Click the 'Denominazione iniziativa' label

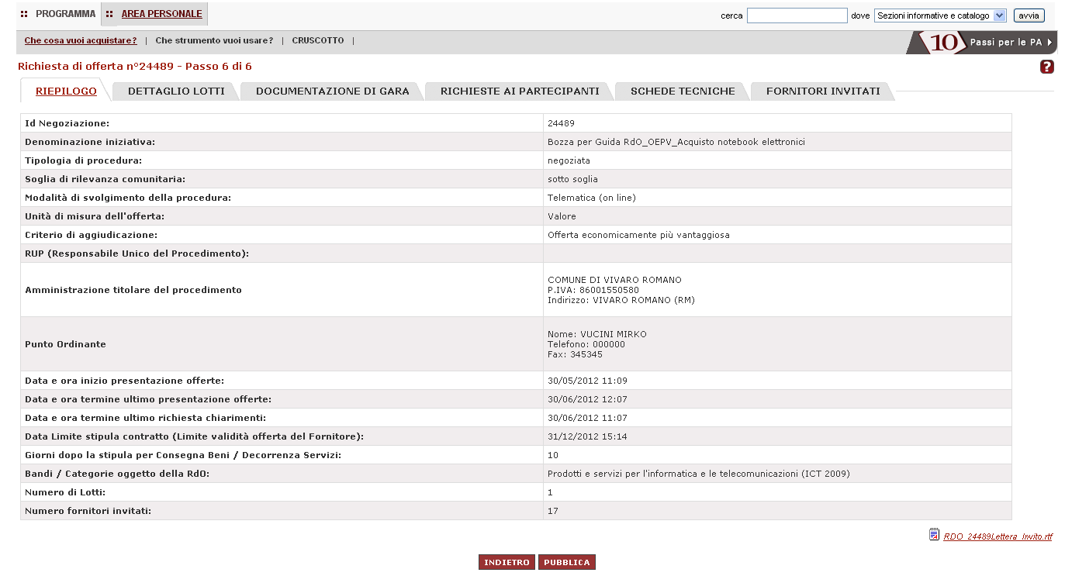click(x=90, y=142)
